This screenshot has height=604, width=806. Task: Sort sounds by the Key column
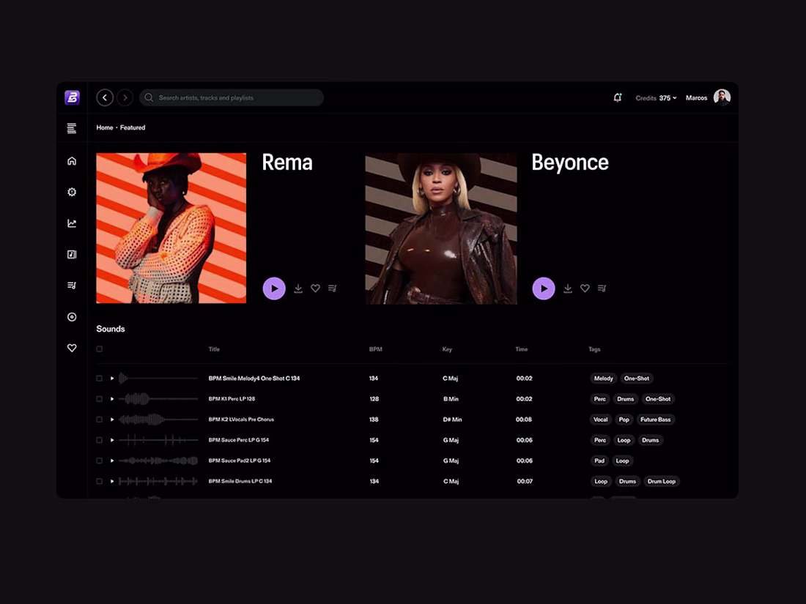pos(447,349)
